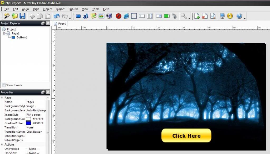
Task: Insert a Web browser object
Action: tap(126, 16)
